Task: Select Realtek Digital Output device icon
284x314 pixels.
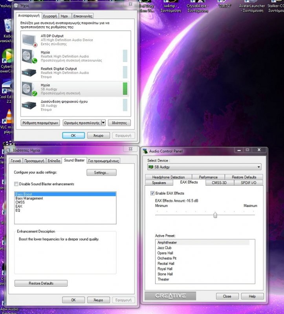Action: coord(29,73)
